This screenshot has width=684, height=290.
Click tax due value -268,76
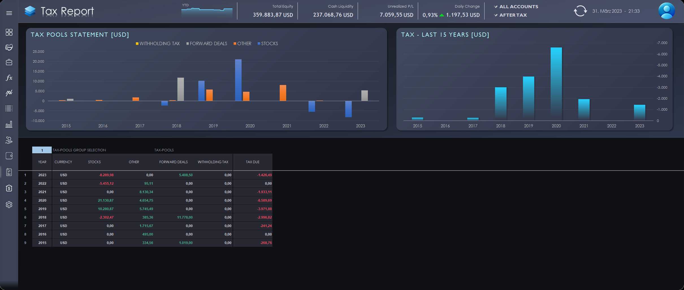coord(266,243)
